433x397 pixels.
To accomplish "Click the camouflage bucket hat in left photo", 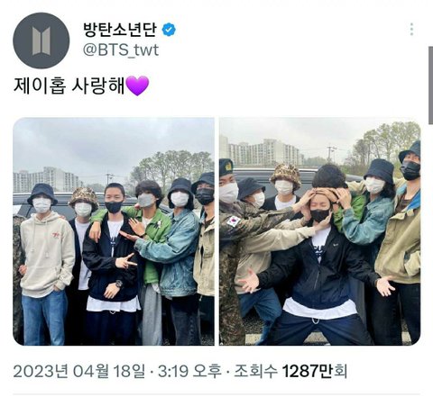I will point(84,197).
